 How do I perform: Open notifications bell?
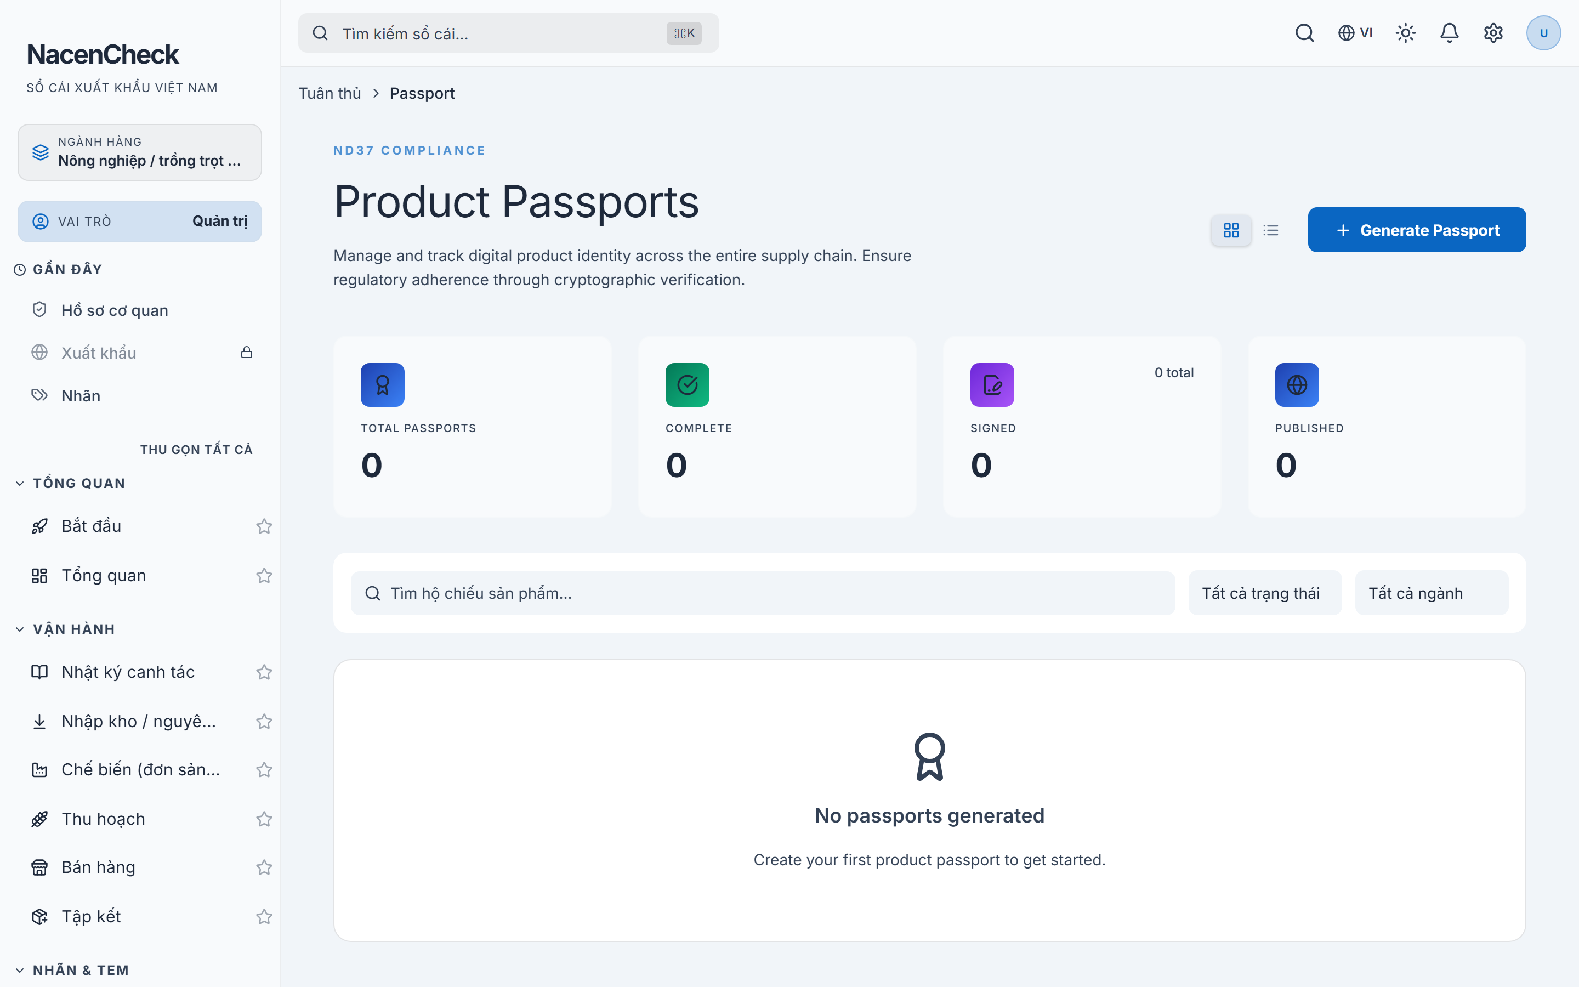[1449, 33]
